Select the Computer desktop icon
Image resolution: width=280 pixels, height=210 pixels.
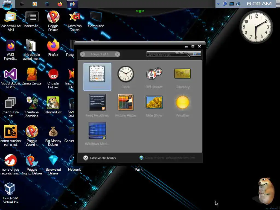click(96, 20)
